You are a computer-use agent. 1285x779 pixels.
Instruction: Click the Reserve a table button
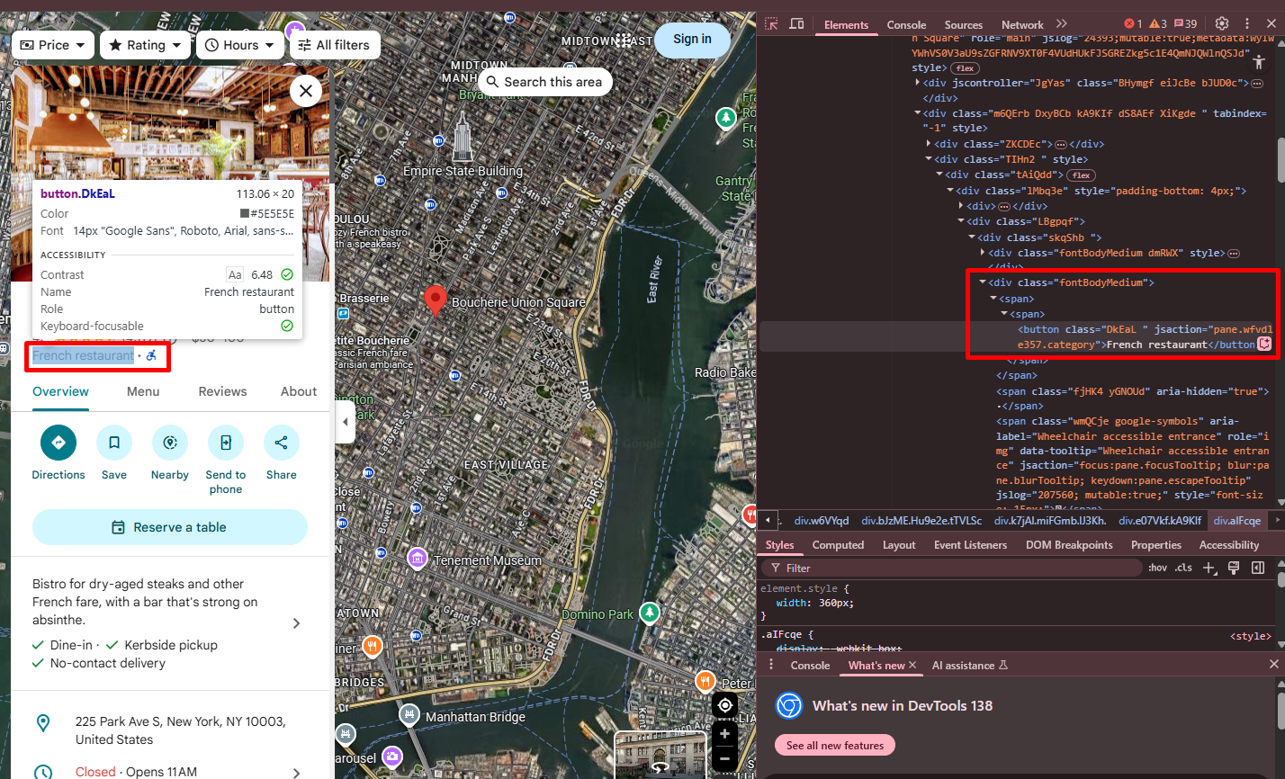point(170,527)
